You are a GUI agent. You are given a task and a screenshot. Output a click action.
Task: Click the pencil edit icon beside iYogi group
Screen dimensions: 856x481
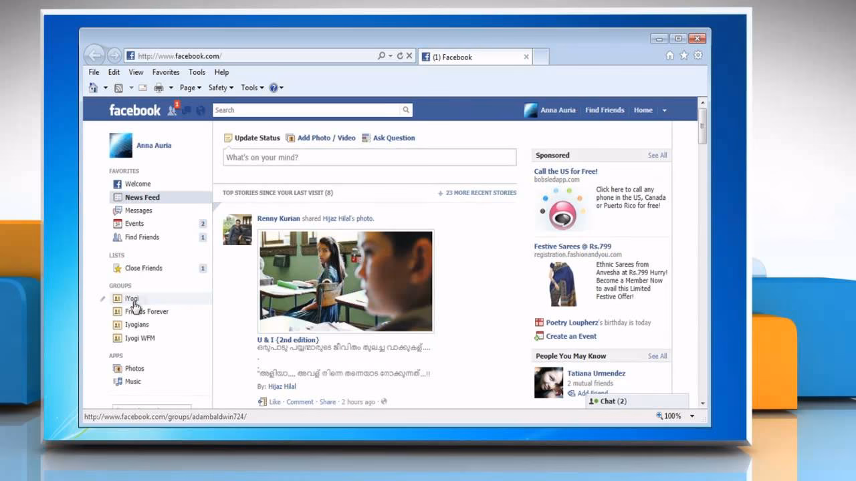point(102,299)
